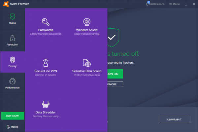
Task: Click "Safely manage passwords" description text
Action: pyautogui.click(x=46, y=34)
